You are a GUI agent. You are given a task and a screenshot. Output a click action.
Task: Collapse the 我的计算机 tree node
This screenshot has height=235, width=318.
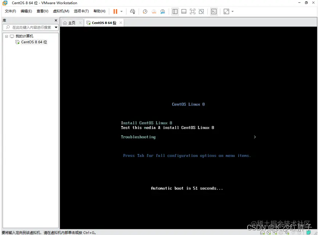coord(6,36)
